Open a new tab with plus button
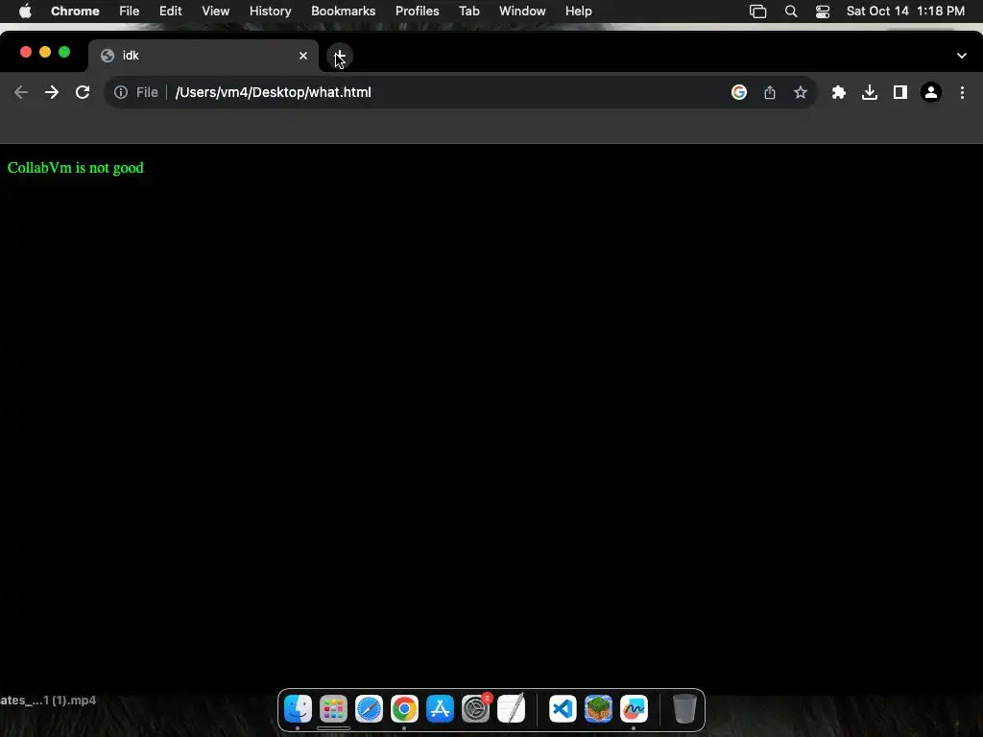 coord(340,56)
